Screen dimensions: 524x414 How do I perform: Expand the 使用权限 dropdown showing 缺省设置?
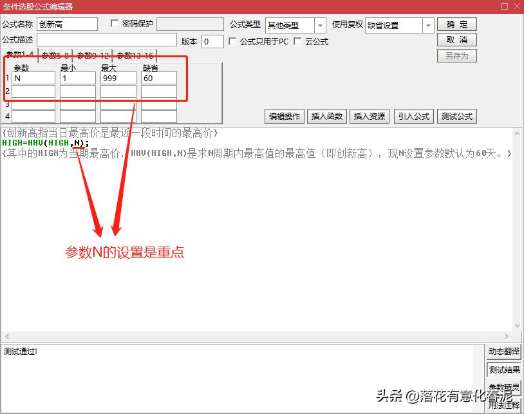427,24
